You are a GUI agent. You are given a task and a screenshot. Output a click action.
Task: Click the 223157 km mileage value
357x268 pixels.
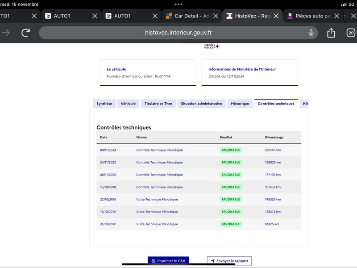[273, 150]
